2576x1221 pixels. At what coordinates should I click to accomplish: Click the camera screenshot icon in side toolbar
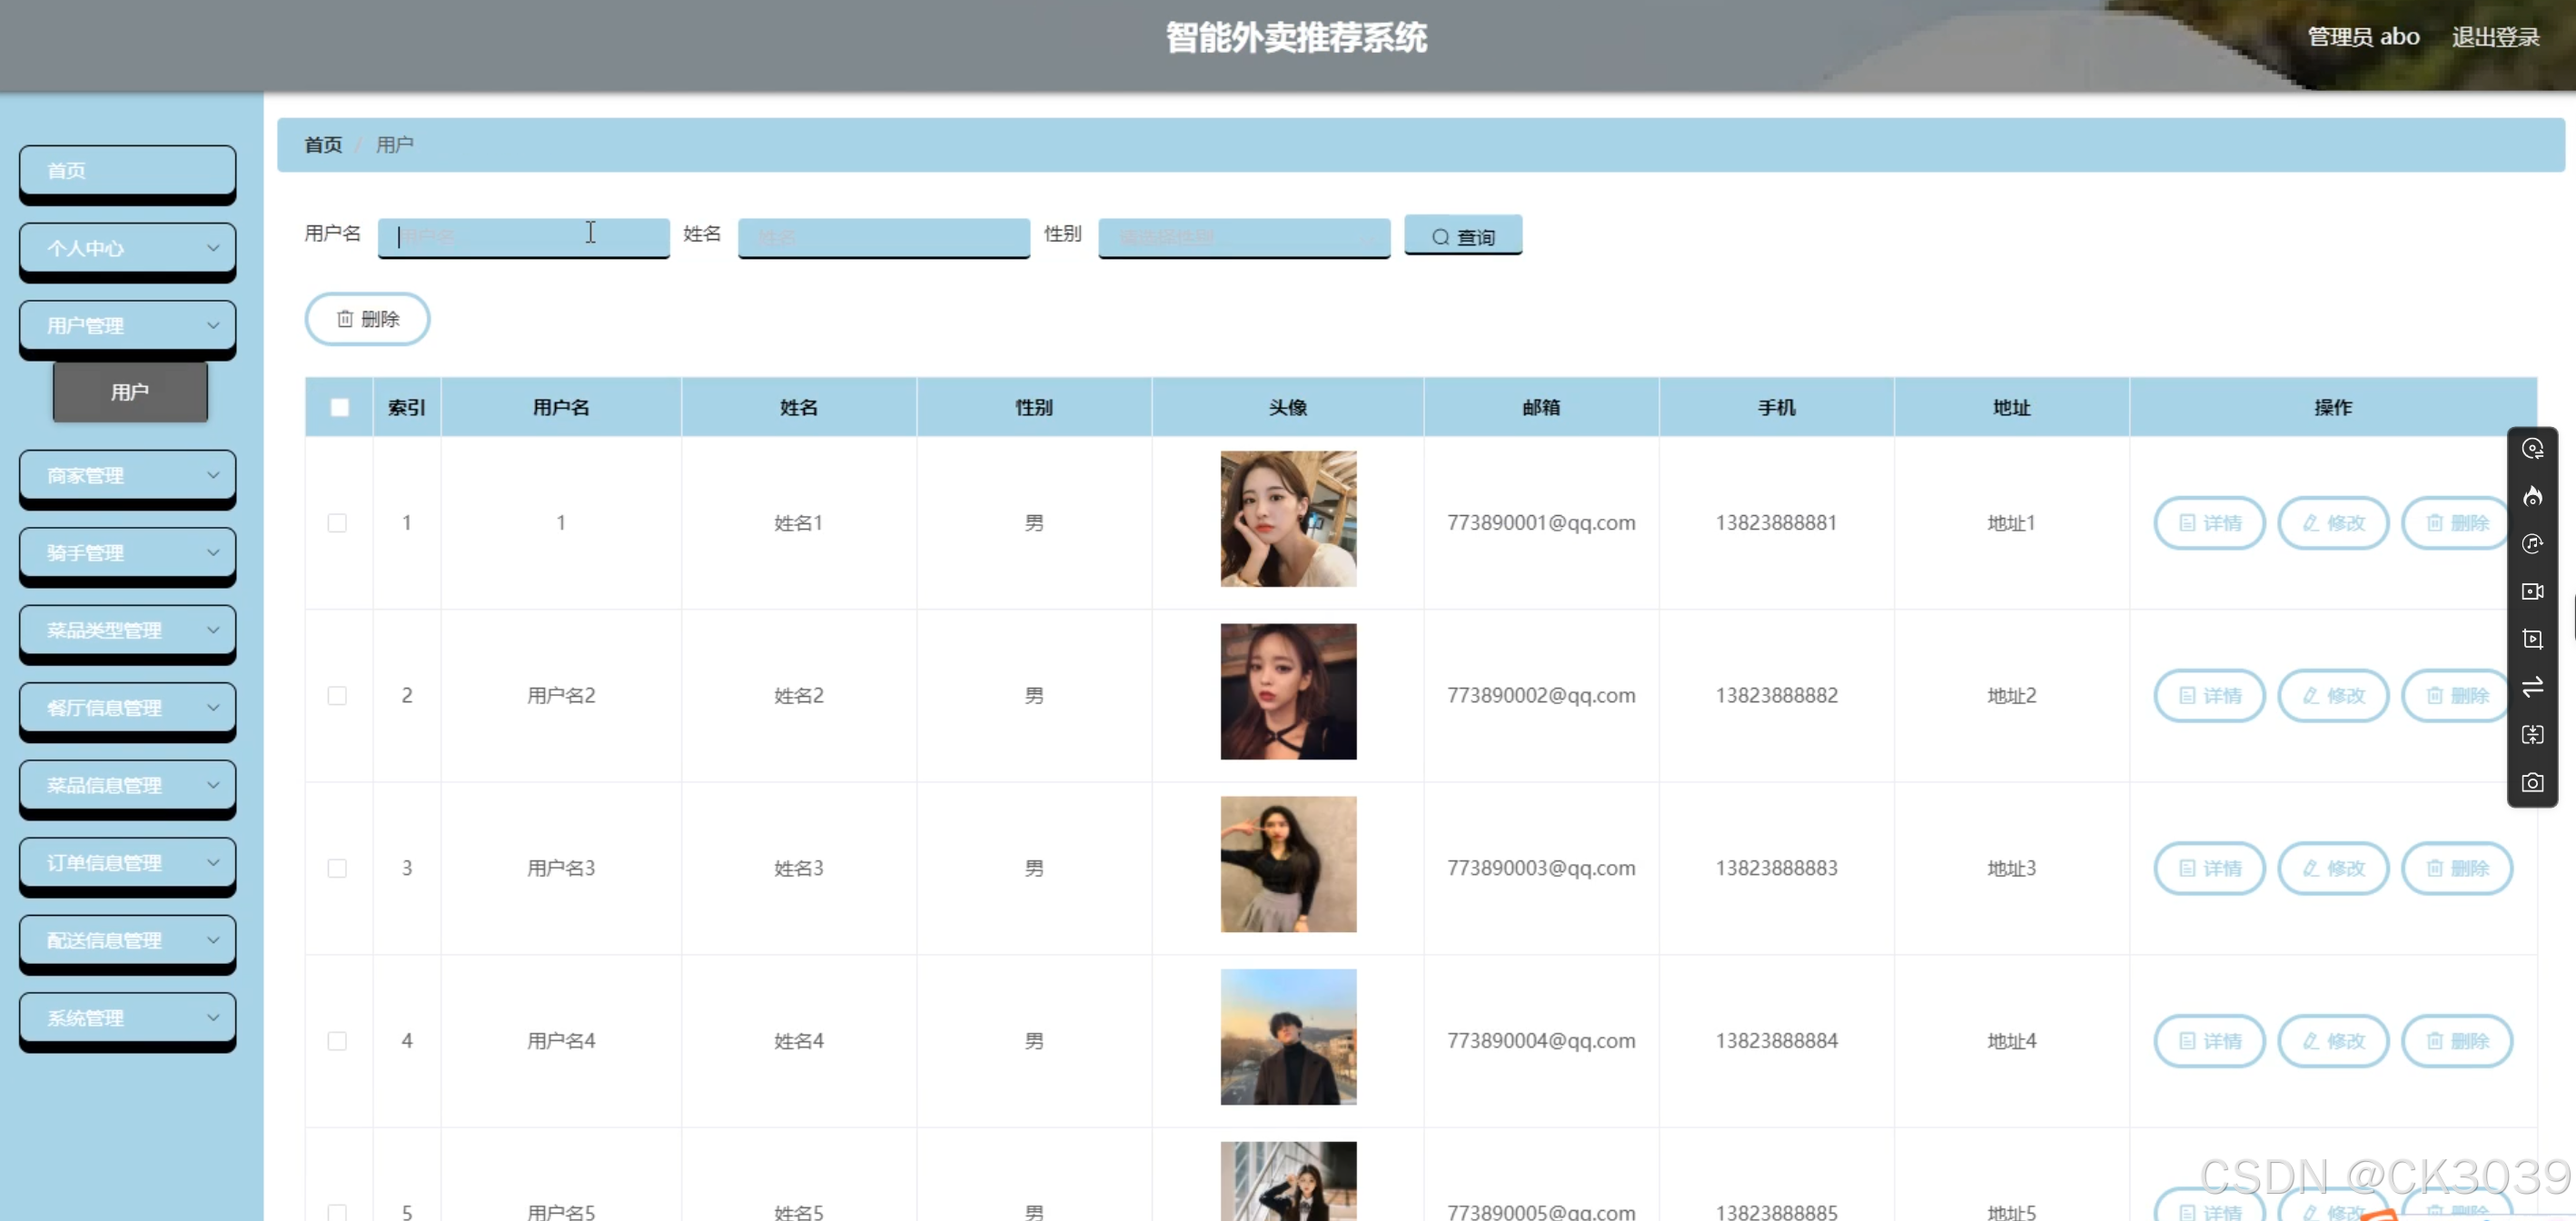coord(2532,783)
